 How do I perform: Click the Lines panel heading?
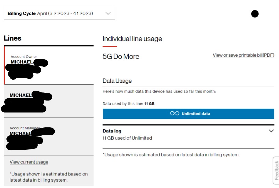[x=13, y=38]
